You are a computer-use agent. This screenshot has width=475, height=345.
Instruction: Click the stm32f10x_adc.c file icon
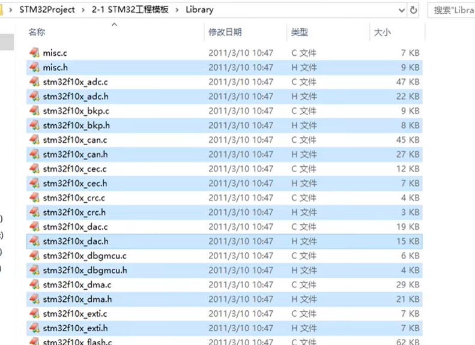[x=35, y=82]
